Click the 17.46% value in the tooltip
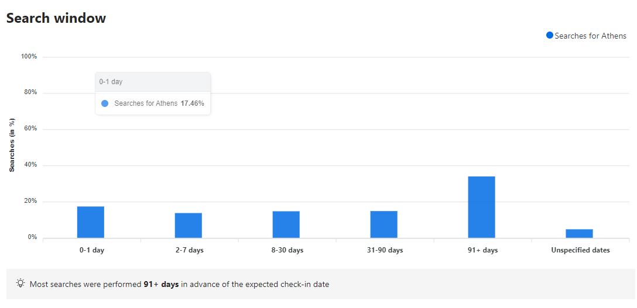The image size is (637, 308). tap(192, 103)
